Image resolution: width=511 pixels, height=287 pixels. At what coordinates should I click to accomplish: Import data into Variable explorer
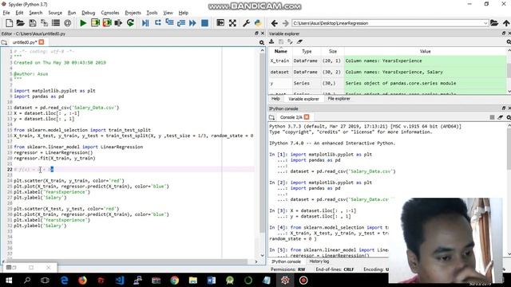pyautogui.click(x=271, y=41)
